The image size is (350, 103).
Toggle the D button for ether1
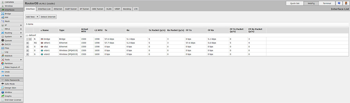point(27,43)
